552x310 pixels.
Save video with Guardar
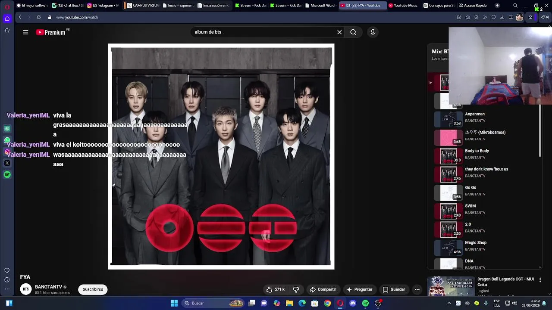click(394, 290)
